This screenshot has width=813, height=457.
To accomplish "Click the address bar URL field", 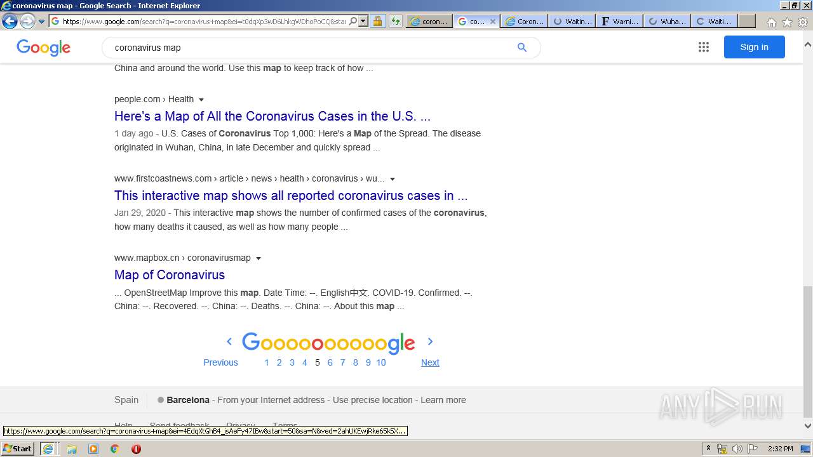I will point(203,21).
